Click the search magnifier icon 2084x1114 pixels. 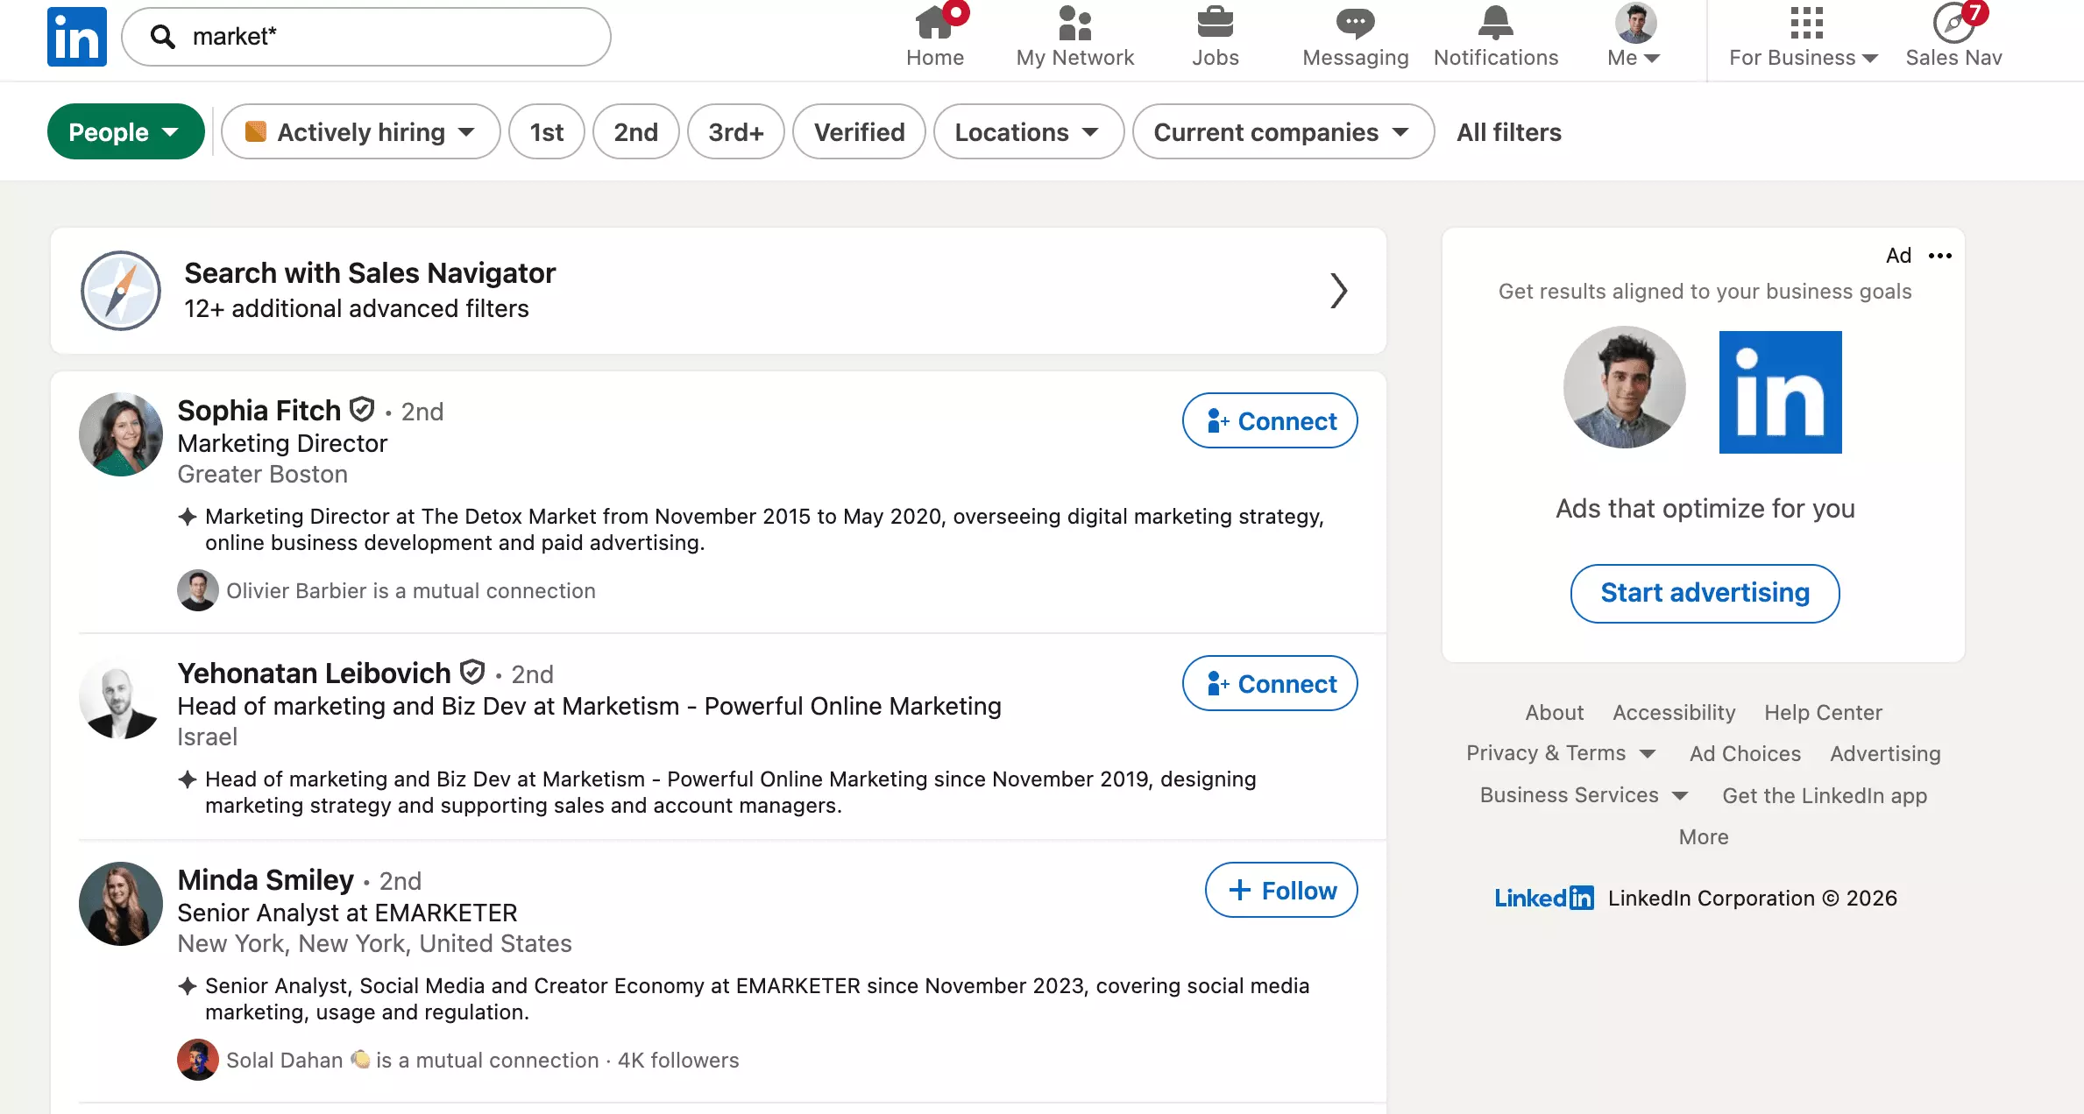tap(162, 37)
